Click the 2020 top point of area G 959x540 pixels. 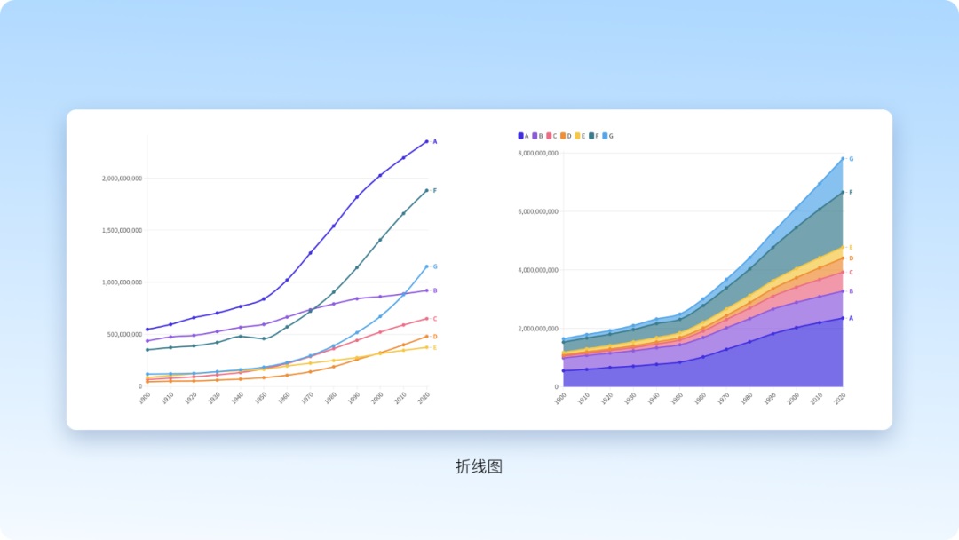click(x=843, y=159)
